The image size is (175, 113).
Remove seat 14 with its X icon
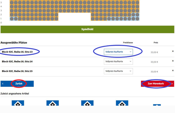coord(173,61)
